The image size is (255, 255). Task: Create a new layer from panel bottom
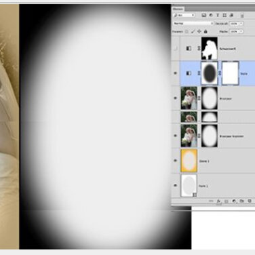(x=250, y=201)
